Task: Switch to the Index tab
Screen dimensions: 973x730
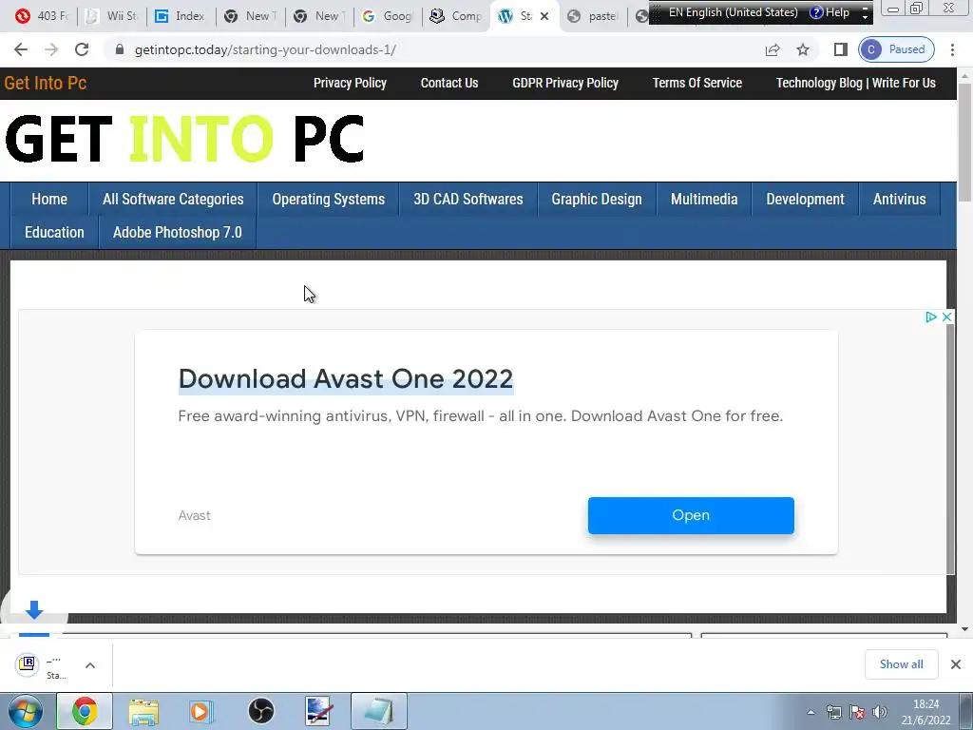Action: pyautogui.click(x=181, y=16)
